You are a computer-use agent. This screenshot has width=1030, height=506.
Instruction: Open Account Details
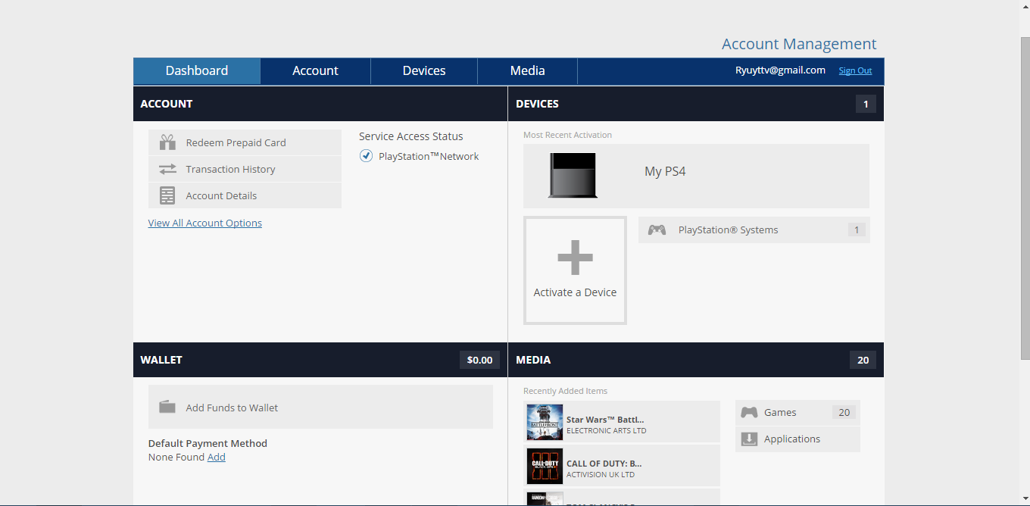click(x=245, y=195)
